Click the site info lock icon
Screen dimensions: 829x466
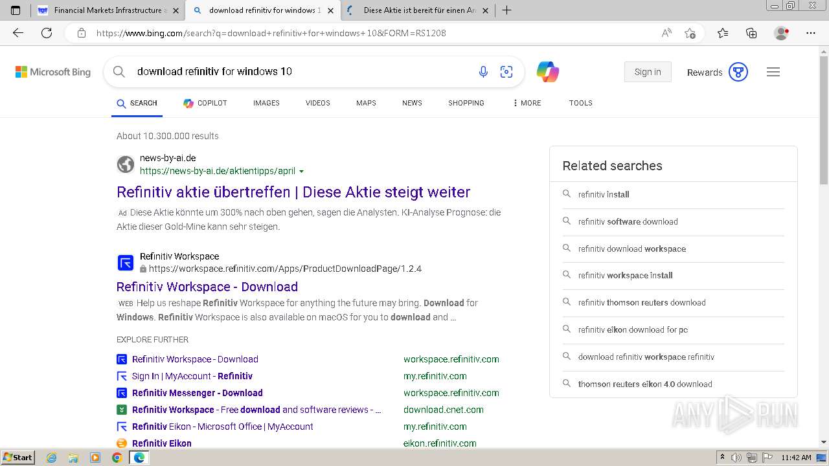[81, 33]
